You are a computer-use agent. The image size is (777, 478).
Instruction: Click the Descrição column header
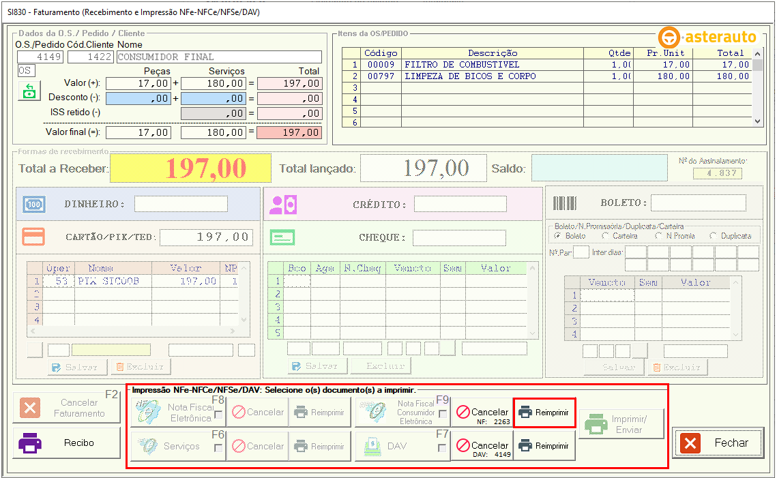(493, 53)
